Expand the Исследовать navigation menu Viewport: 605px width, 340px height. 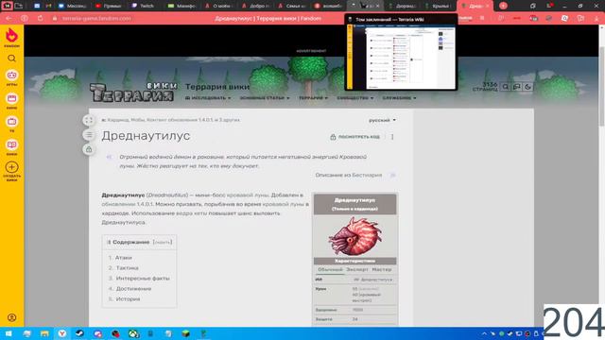click(x=208, y=98)
